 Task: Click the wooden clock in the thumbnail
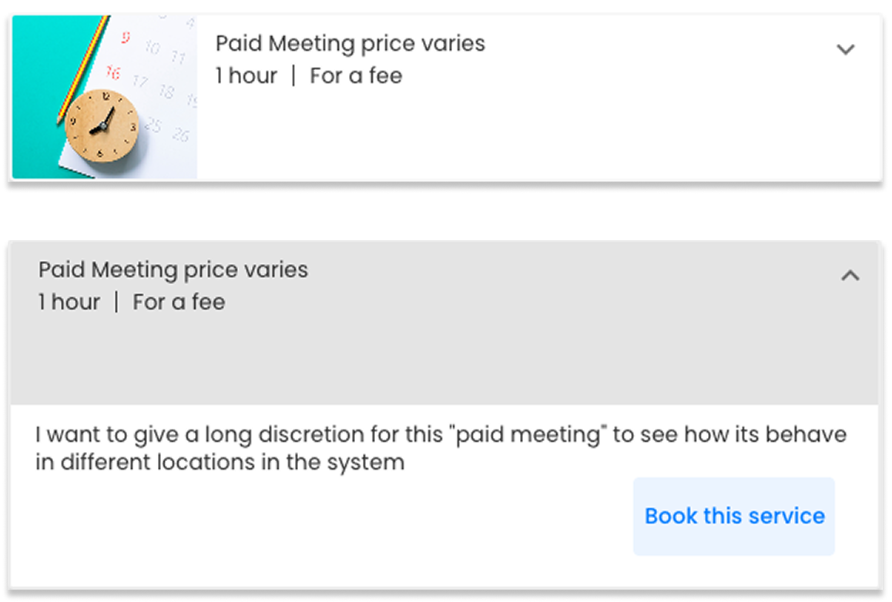pyautogui.click(x=102, y=125)
